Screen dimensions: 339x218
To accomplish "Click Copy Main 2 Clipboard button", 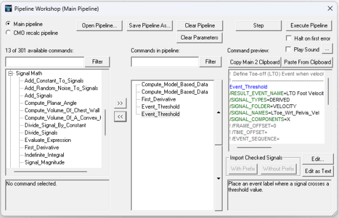I will click(255, 62).
